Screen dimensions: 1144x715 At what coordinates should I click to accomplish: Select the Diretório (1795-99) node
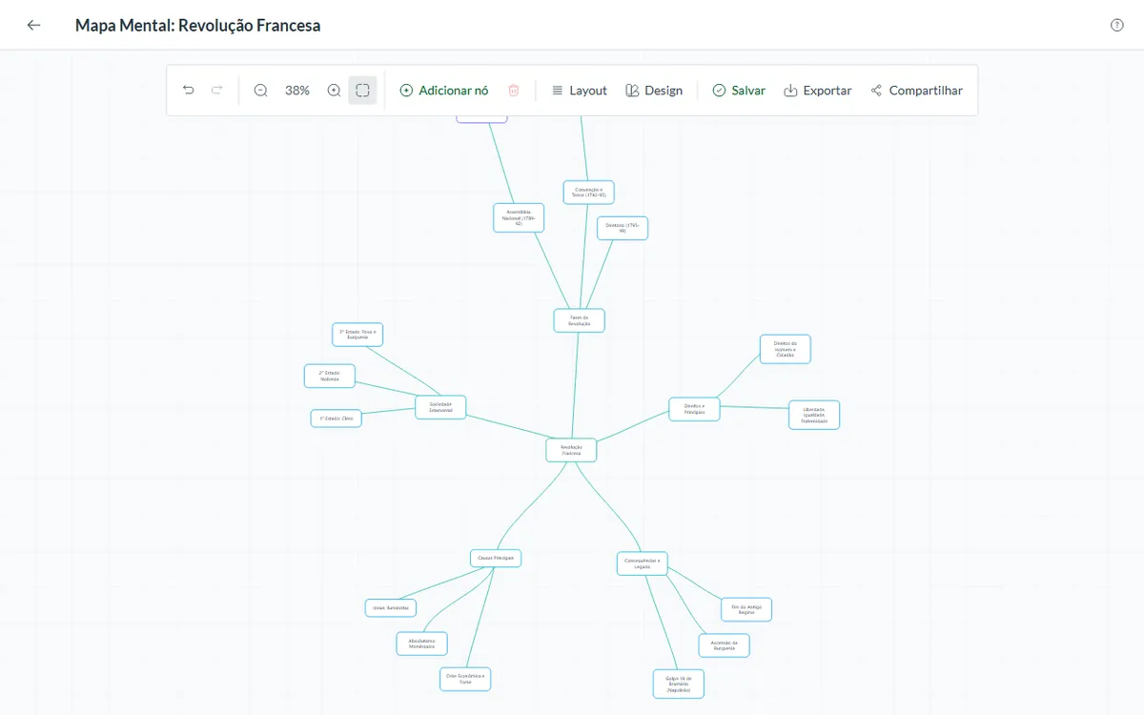pyautogui.click(x=623, y=228)
